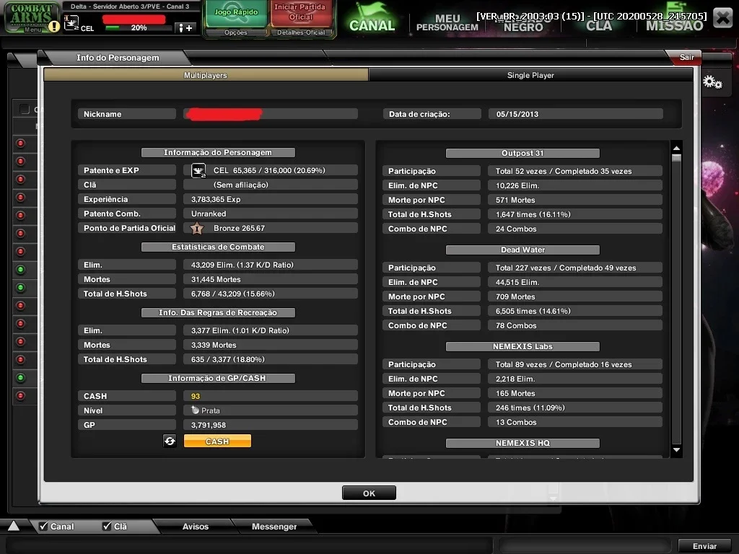The height and width of the screenshot is (554, 739).
Task: Go to the CANAL menu
Action: pyautogui.click(x=372, y=20)
